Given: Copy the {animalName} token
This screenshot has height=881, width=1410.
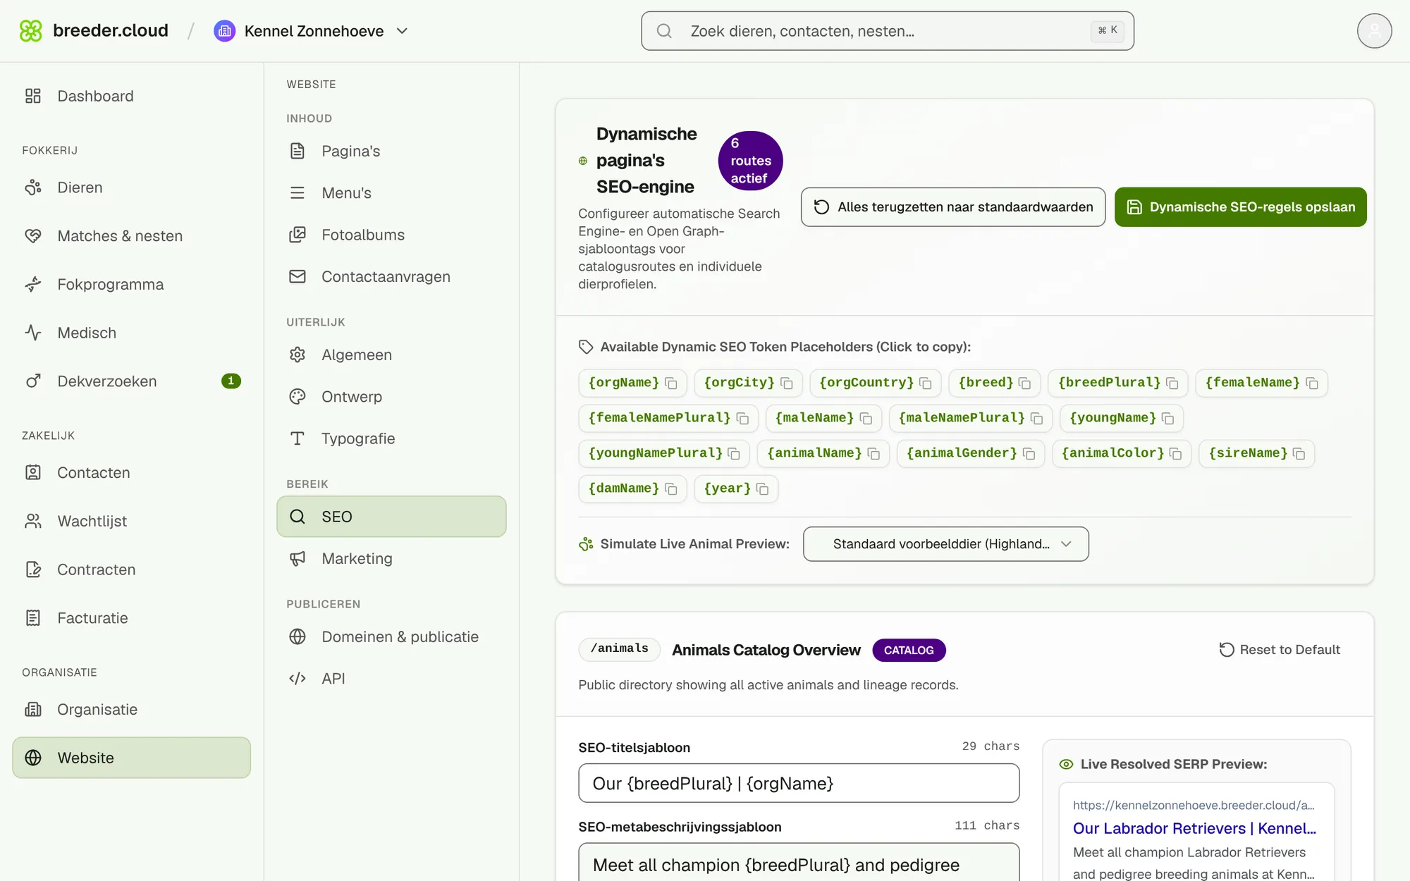Looking at the screenshot, I should (x=823, y=453).
